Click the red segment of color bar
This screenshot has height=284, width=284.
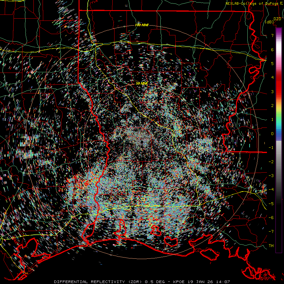(279, 85)
